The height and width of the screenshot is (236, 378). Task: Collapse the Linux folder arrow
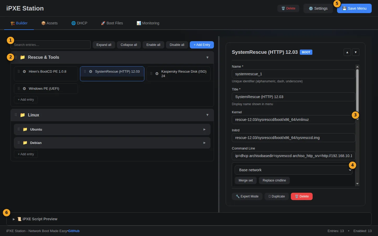[207, 115]
